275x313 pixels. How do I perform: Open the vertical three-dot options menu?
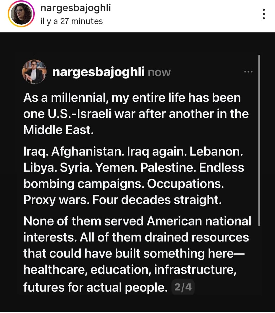tap(264, 14)
